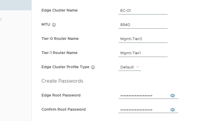Select the highlighted item in the left sidebar
Image resolution: width=207 pixels, height=121 pixels.
[x=15, y=5]
